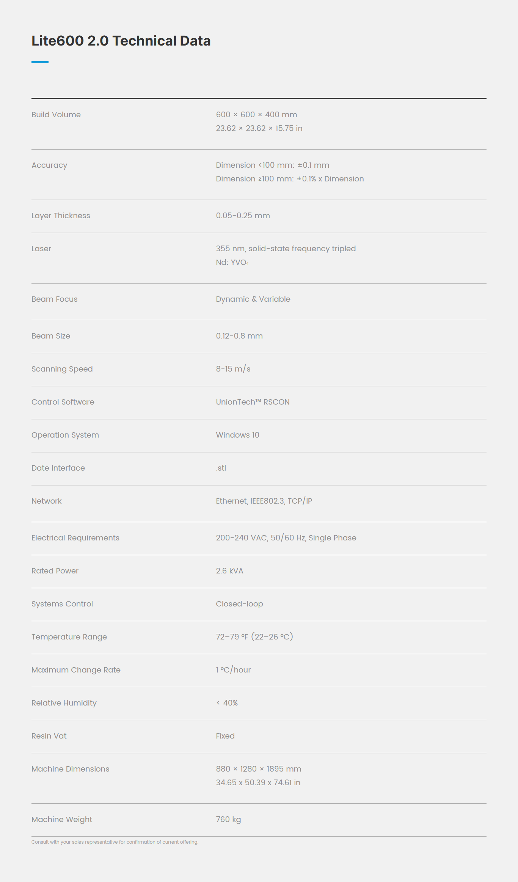Viewport: 518px width, 882px height.
Task: Select the 8-15 m/s scanning speed value
Action: pyautogui.click(x=233, y=369)
